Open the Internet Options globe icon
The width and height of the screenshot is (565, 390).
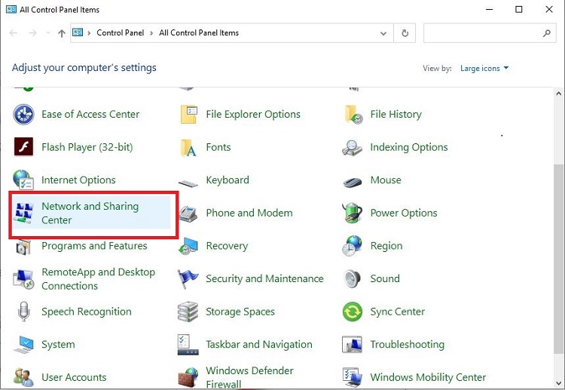(23, 180)
